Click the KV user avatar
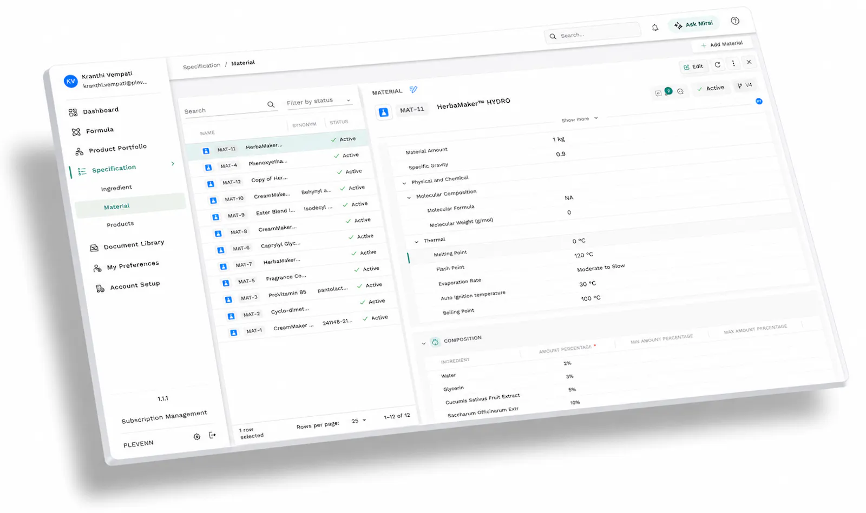 [x=70, y=81]
